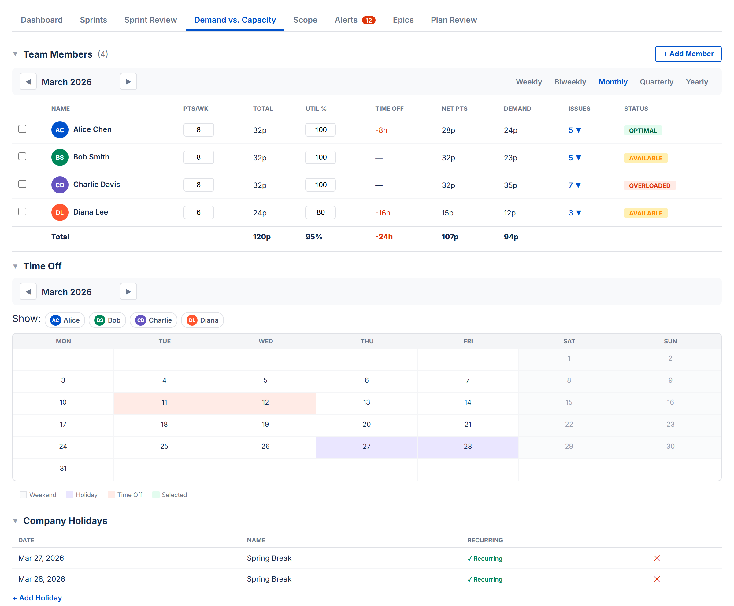The width and height of the screenshot is (734, 606).
Task: Remove the Mar 28 Spring Break holiday
Action: point(656,579)
